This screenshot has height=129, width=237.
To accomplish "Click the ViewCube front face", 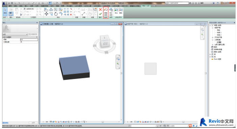I will pos(105,44).
